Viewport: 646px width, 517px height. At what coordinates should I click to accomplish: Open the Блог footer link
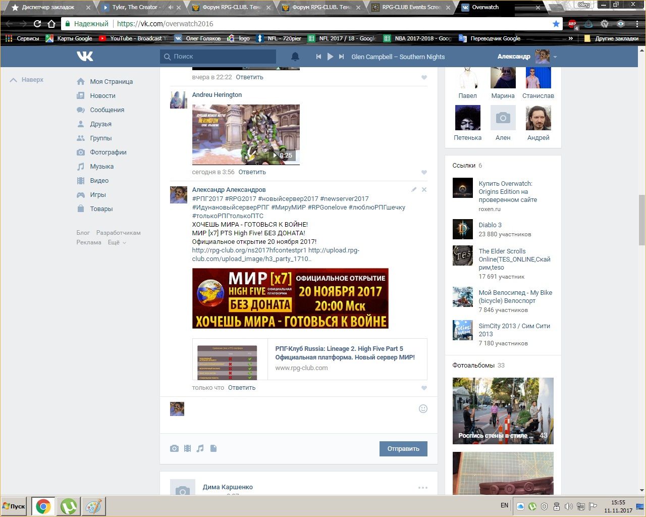(83, 233)
